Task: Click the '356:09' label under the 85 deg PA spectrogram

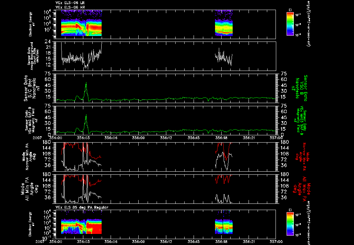Action: click(138, 242)
